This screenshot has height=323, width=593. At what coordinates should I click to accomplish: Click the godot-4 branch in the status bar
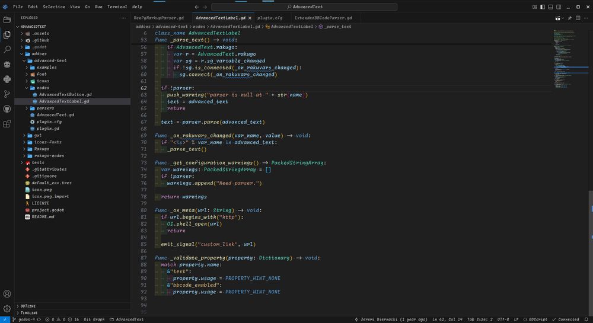24,319
